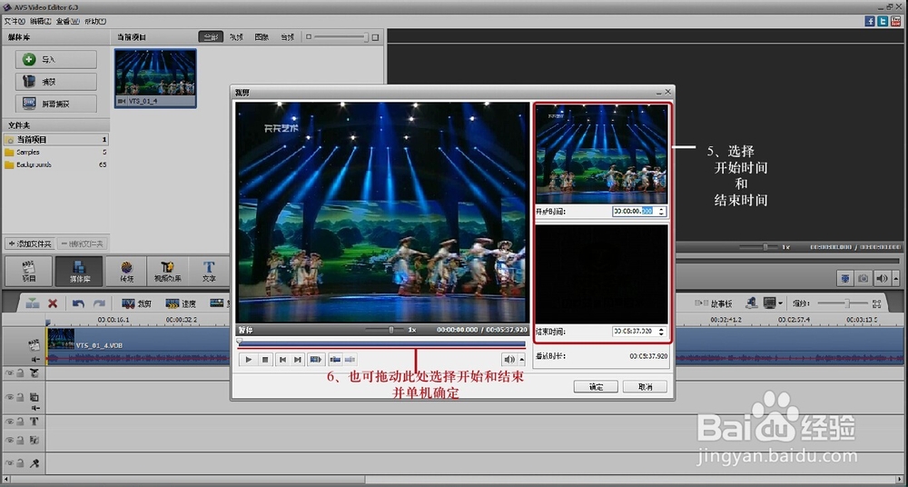The height and width of the screenshot is (487, 908).
Task: Click the Trim dialog seek bar
Action: 381,343
